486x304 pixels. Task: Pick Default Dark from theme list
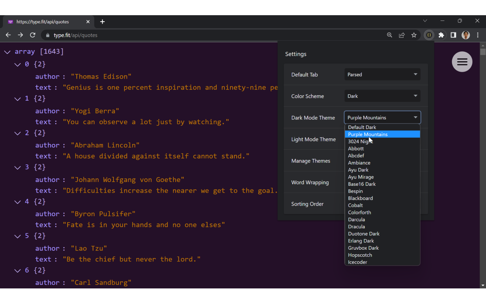362,127
